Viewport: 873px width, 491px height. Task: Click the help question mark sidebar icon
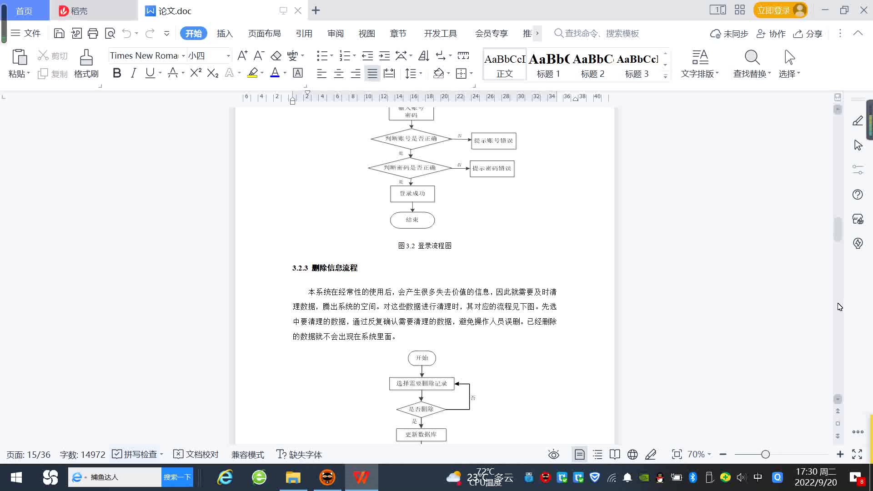[858, 195]
